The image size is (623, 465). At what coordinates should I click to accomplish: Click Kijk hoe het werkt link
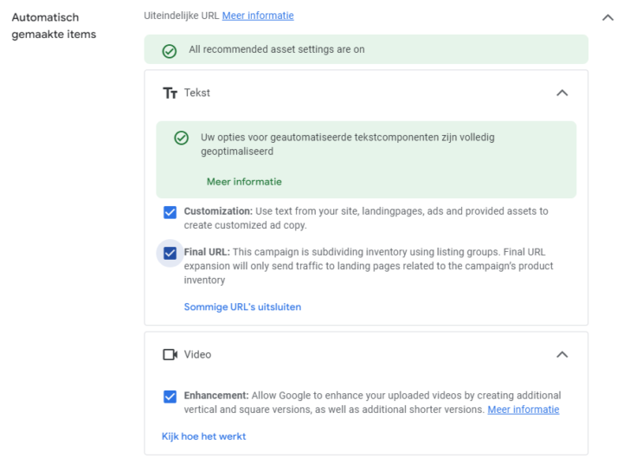coord(204,436)
